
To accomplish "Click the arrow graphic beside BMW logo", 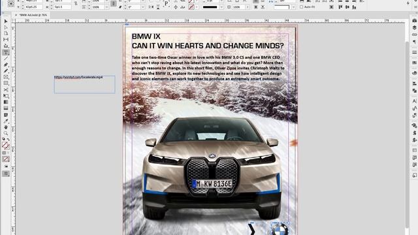I will (252, 229).
